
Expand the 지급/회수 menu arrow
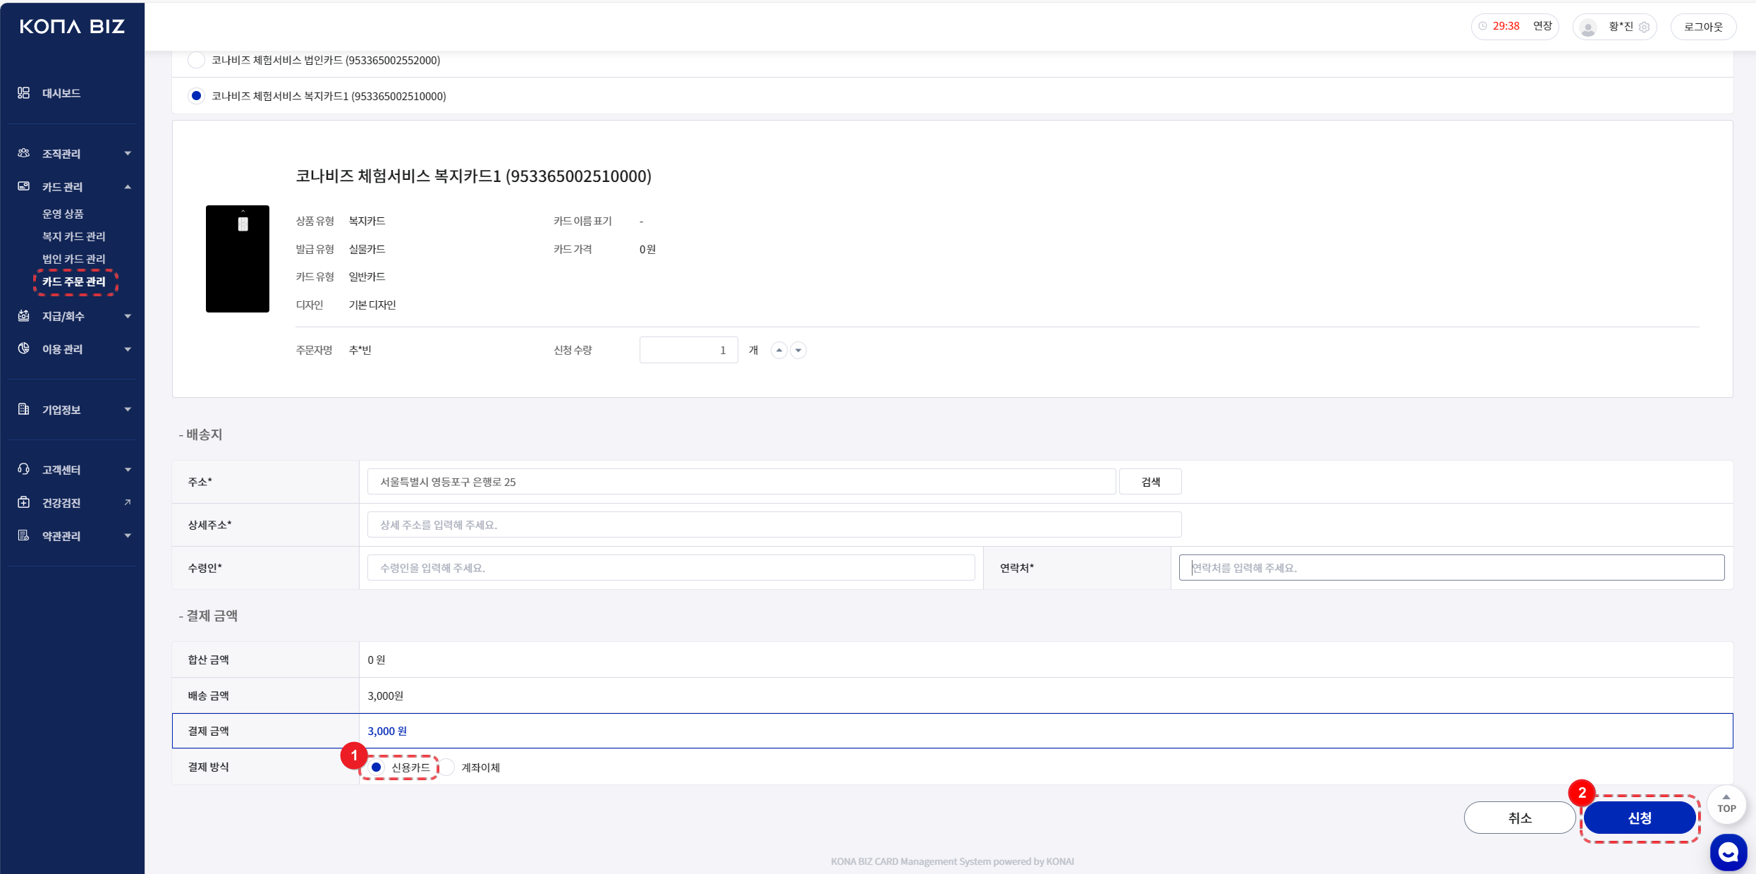point(128,316)
